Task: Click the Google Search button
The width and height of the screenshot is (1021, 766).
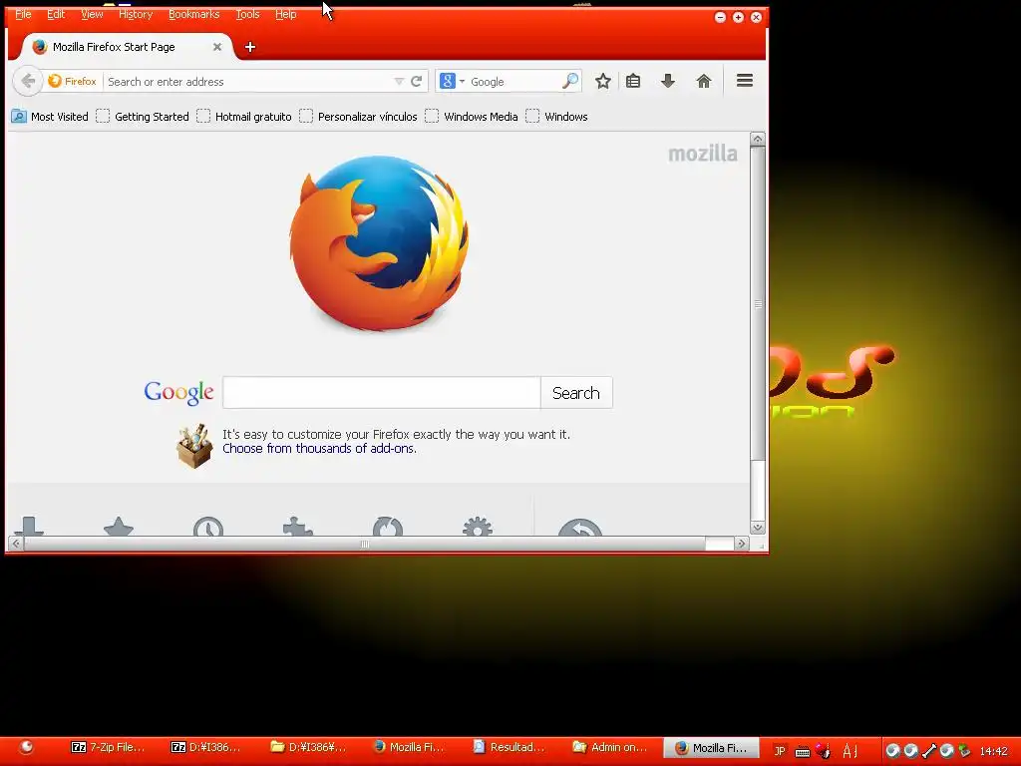Action: click(x=576, y=393)
